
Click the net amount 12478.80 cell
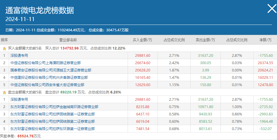(265, 85)
